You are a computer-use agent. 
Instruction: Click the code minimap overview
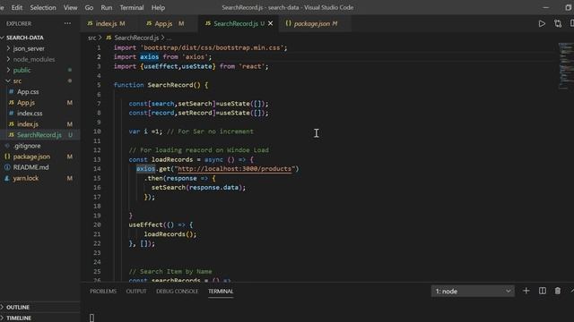565,65
